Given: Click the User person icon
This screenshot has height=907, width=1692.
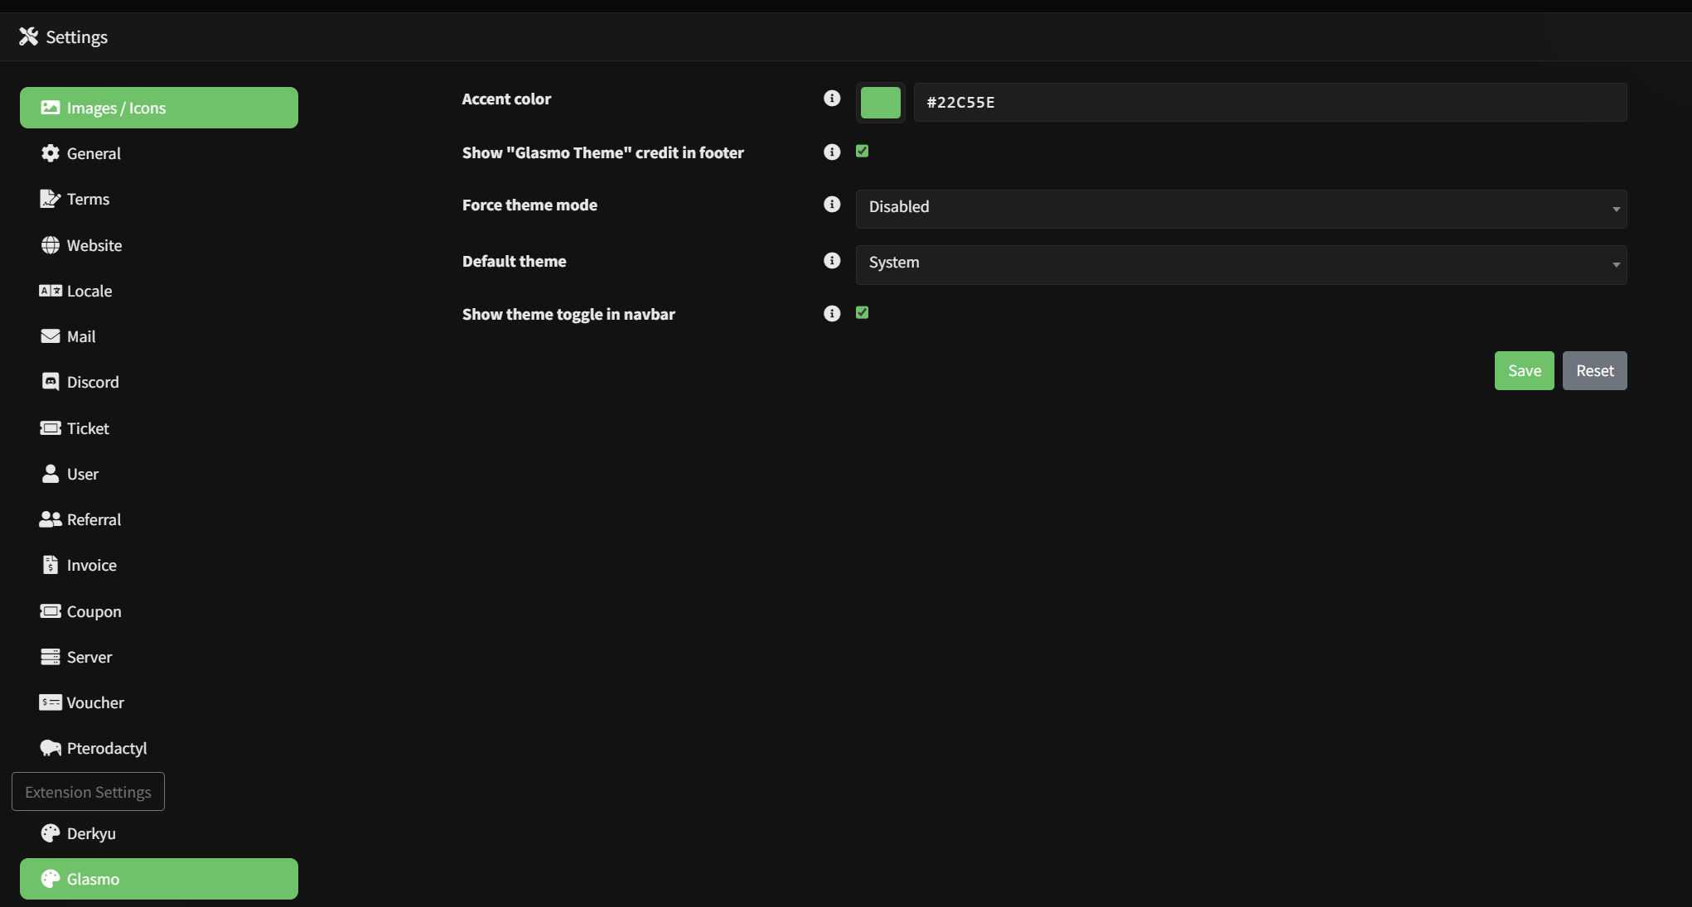Looking at the screenshot, I should 51,474.
